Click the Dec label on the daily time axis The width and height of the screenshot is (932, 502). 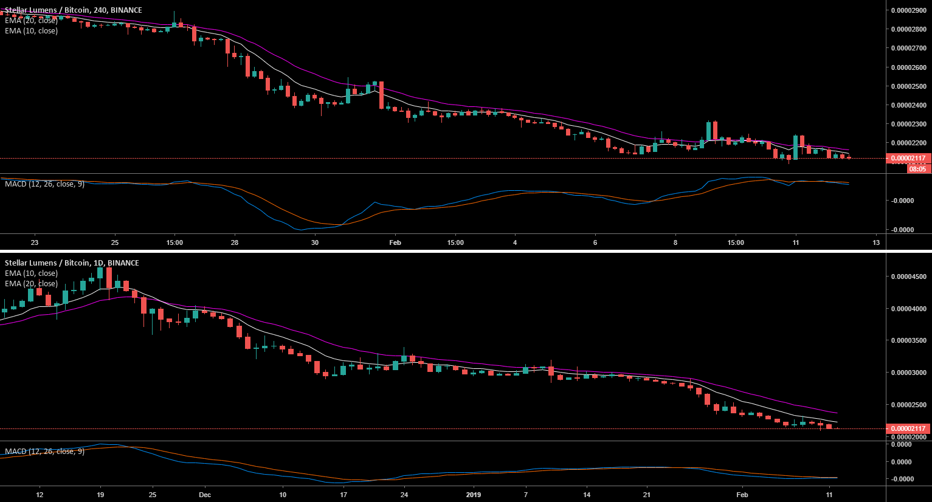tap(205, 495)
